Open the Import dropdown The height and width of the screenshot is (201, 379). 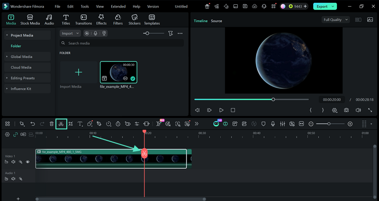70,33
